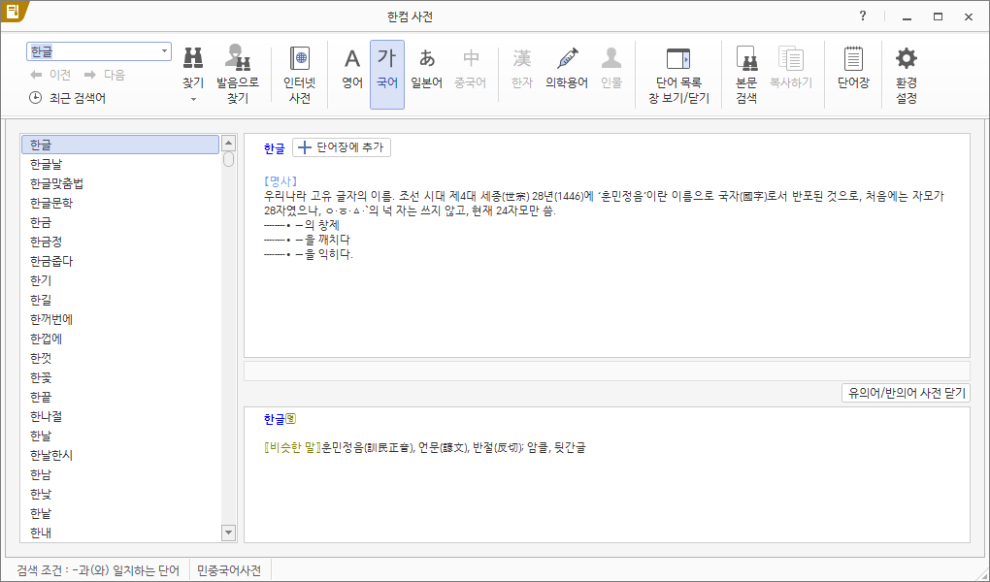990x582 pixels.
Task: Select 한기 in the word list
Action: tap(120, 280)
